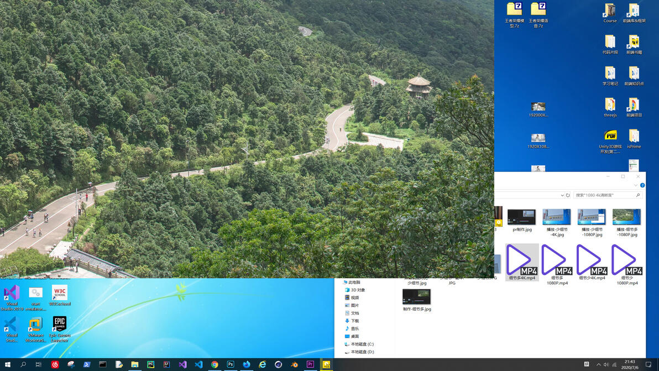The width and height of the screenshot is (659, 371).
Task: Select 细节多4K.mp4 video file
Action: point(521,262)
